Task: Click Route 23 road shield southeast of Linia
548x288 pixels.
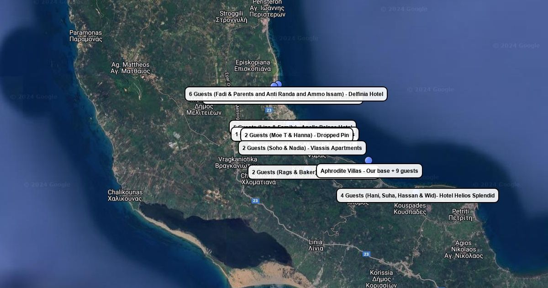Action: click(366, 254)
